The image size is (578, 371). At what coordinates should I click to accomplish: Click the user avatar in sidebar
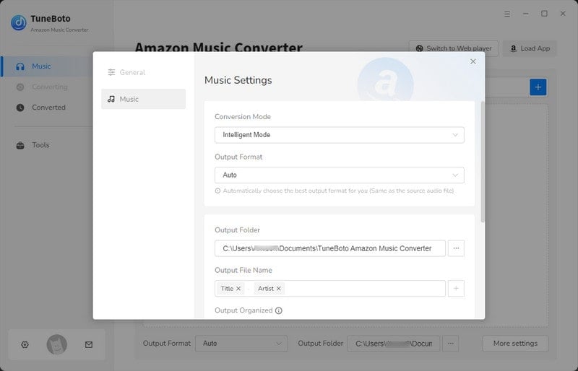point(57,345)
